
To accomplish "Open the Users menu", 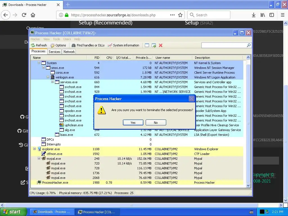I will [x=67, y=39].
